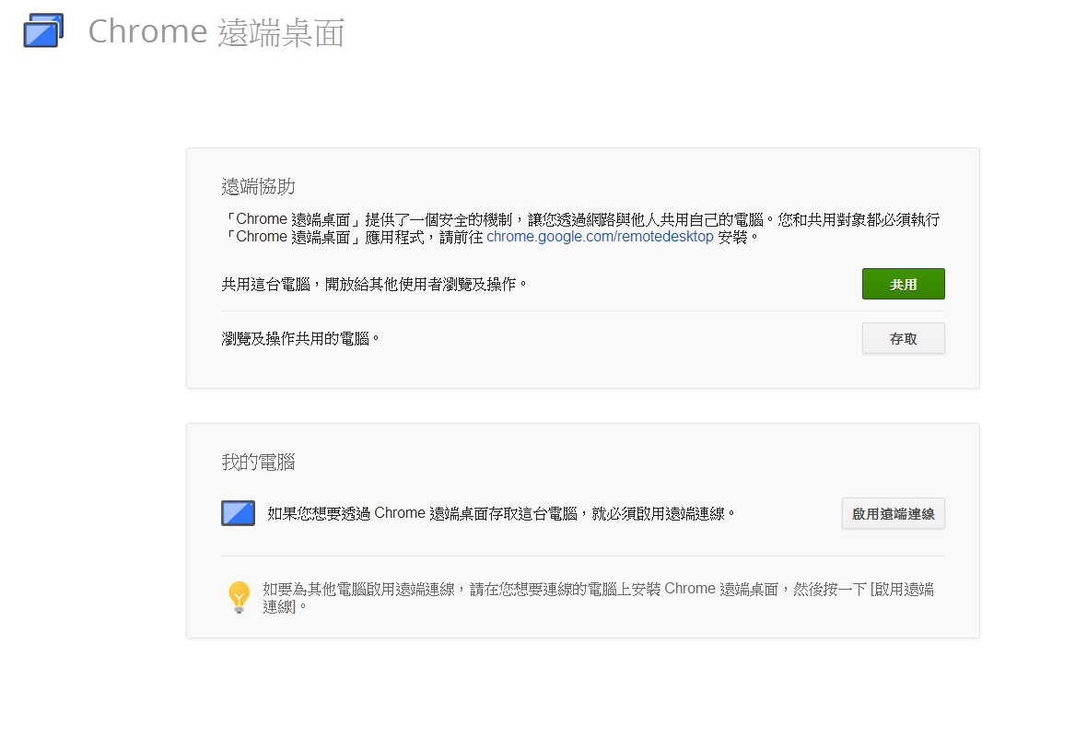Click the 我的電腦 section heading
1087x738 pixels.
258,462
